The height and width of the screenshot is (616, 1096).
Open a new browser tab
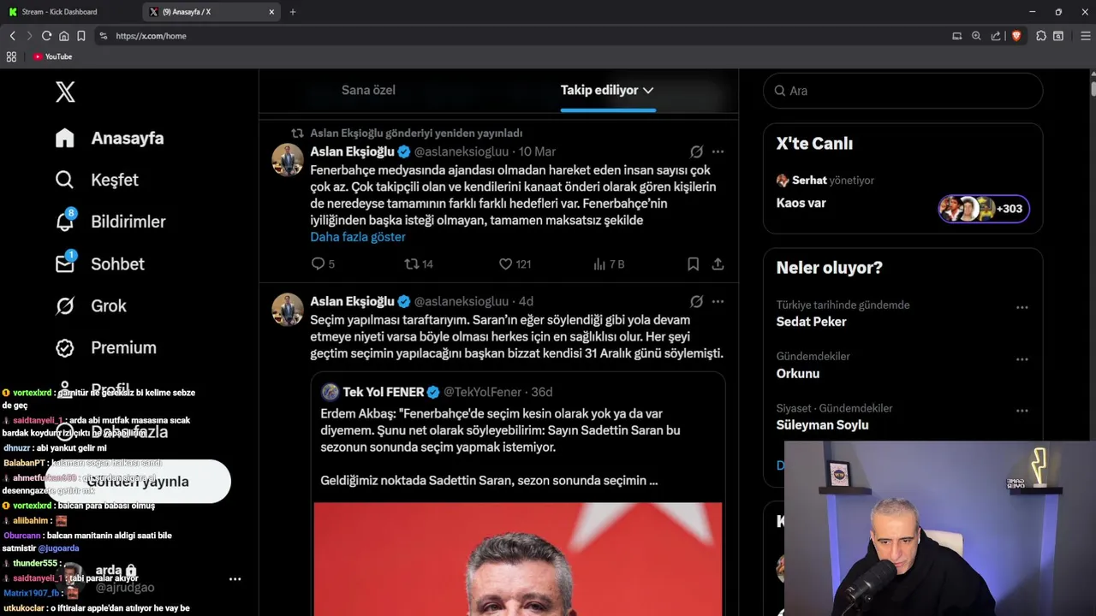(293, 12)
